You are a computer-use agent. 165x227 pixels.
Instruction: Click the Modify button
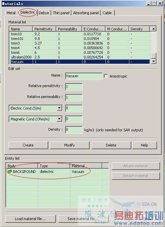coord(69,145)
